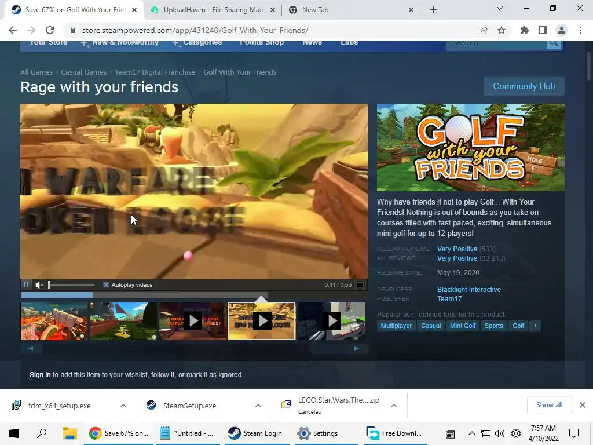Open Chrome profile icon
Screen dimensions: 593x445
click(562, 30)
